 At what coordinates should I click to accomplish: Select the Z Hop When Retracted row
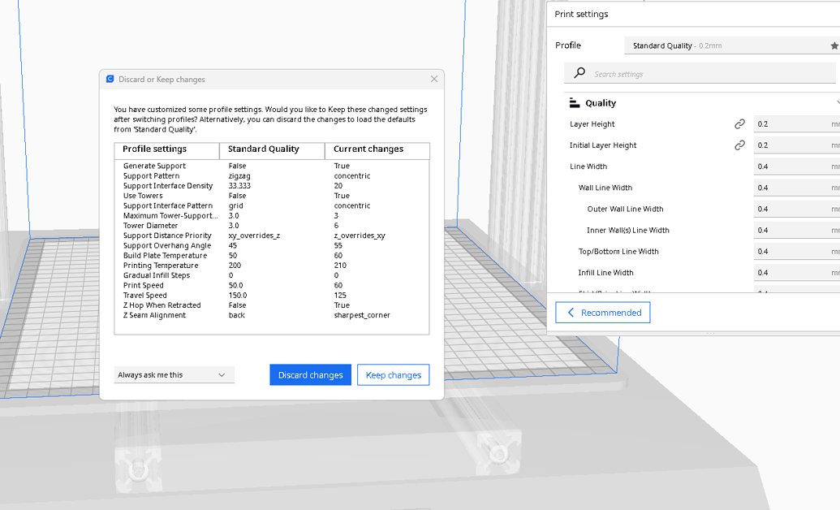pos(272,305)
